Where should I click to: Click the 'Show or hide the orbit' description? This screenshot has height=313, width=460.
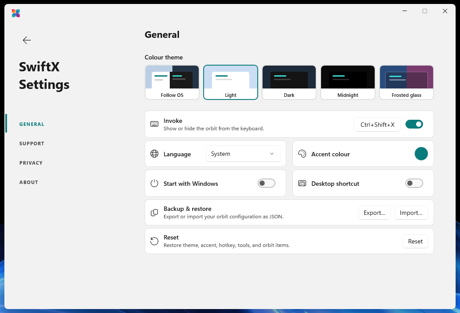coord(214,129)
